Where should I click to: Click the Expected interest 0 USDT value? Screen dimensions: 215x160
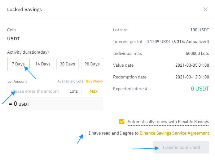coord(200,89)
